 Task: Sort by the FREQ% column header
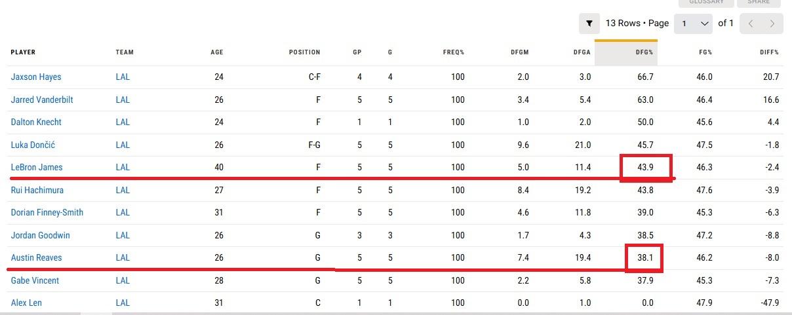[453, 52]
